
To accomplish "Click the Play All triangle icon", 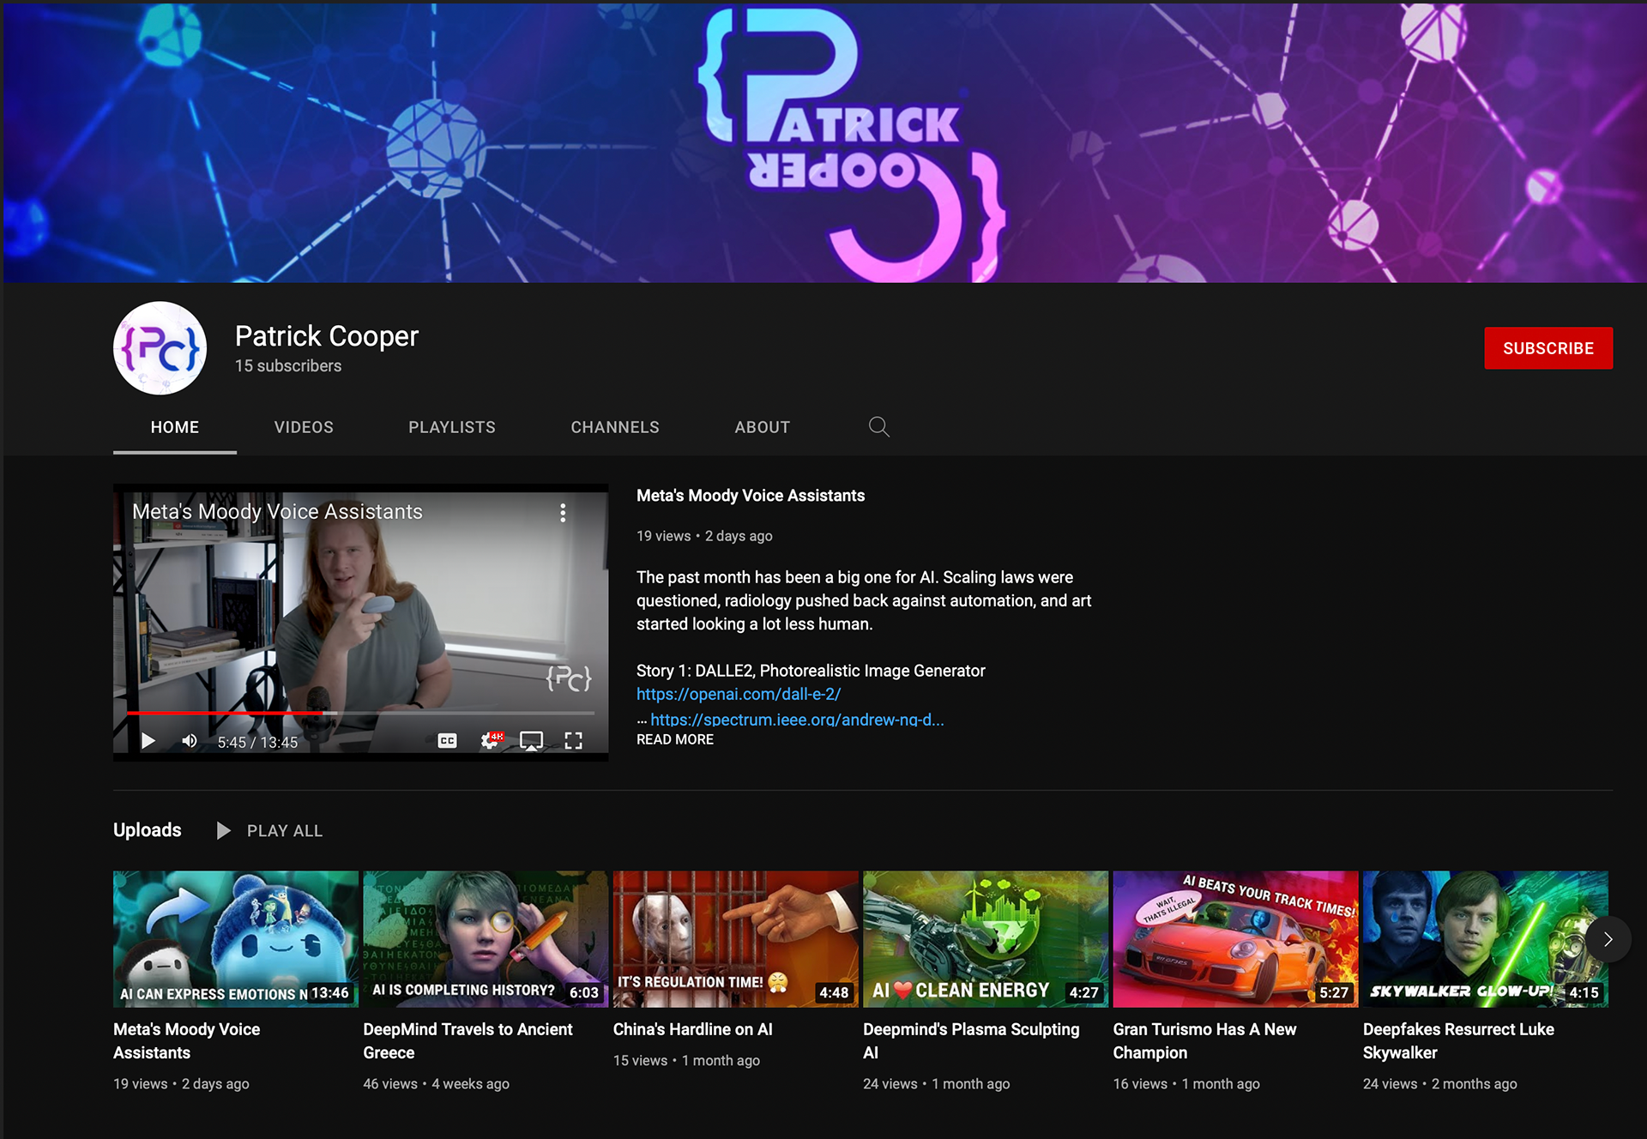I will tap(223, 830).
